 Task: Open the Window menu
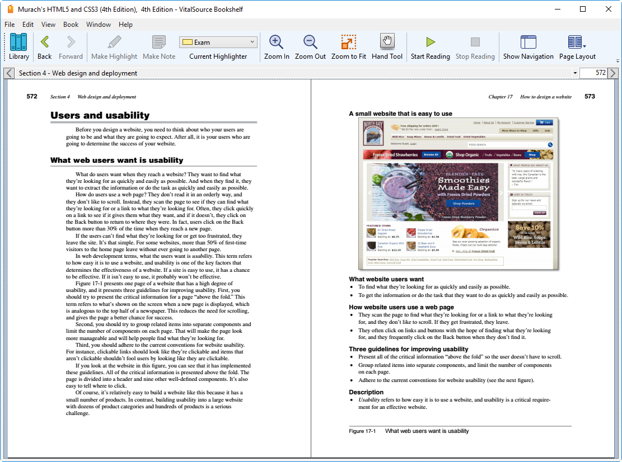[99, 25]
